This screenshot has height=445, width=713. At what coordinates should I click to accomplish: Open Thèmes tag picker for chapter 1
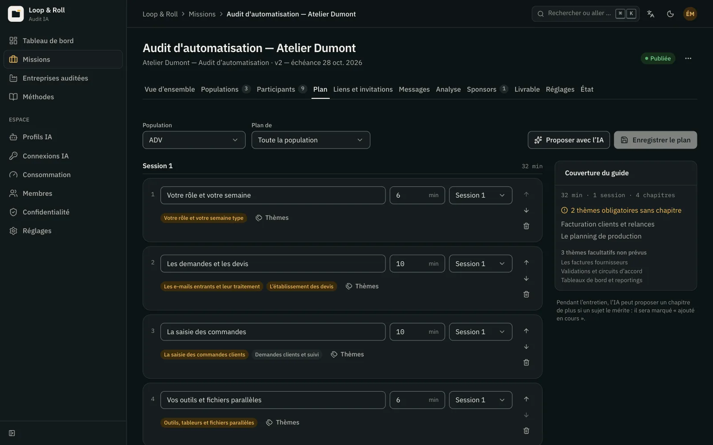[272, 218]
